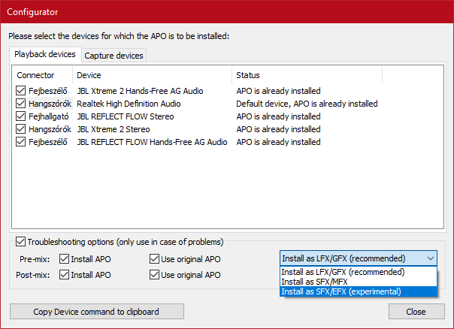
Task: Click Copy Device command to clipboard
Action: [x=96, y=312]
